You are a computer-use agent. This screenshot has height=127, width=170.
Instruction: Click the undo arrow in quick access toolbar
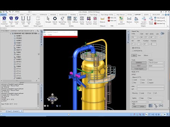click(x=10, y=12)
